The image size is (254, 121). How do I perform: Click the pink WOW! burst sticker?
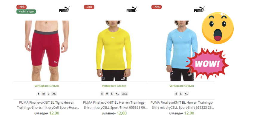[207, 64]
